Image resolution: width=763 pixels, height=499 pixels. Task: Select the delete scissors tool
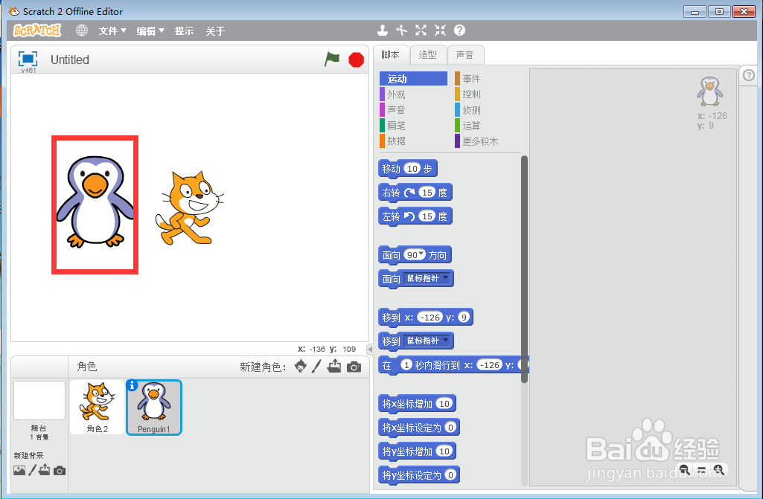tap(402, 30)
